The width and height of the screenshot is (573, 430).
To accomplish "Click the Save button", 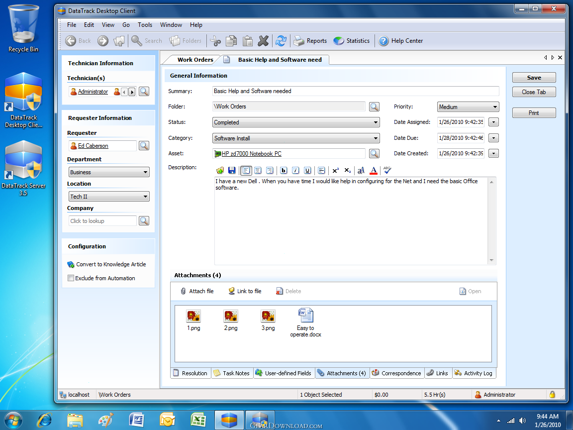I will 534,78.
